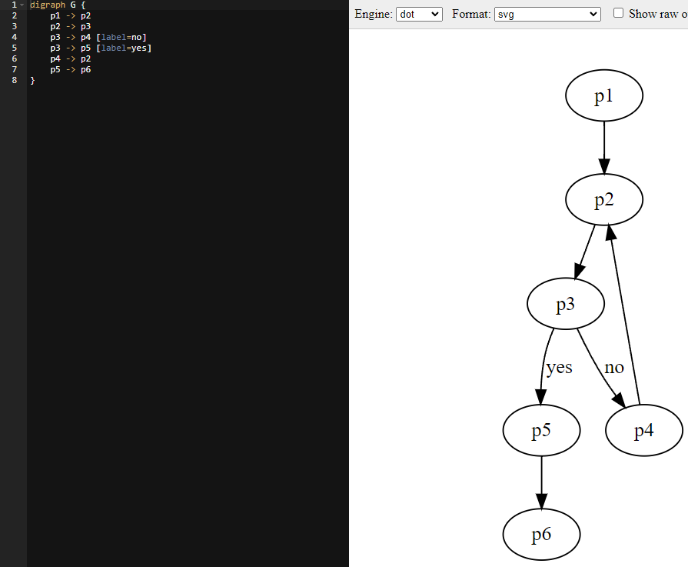Click the p3 ellipse node
This screenshot has width=688, height=567.
click(x=565, y=304)
